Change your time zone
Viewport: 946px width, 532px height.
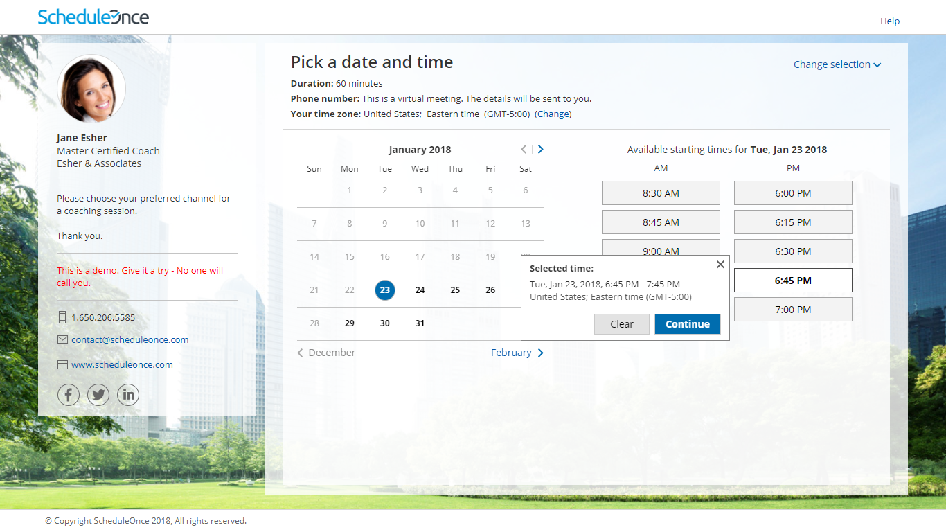[553, 114]
